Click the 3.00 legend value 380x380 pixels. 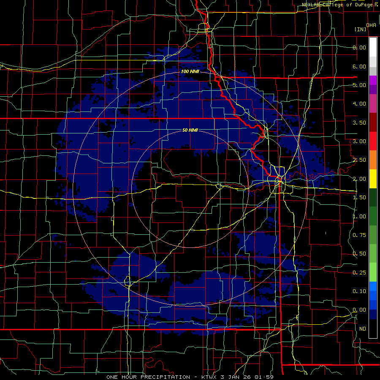tap(359, 141)
